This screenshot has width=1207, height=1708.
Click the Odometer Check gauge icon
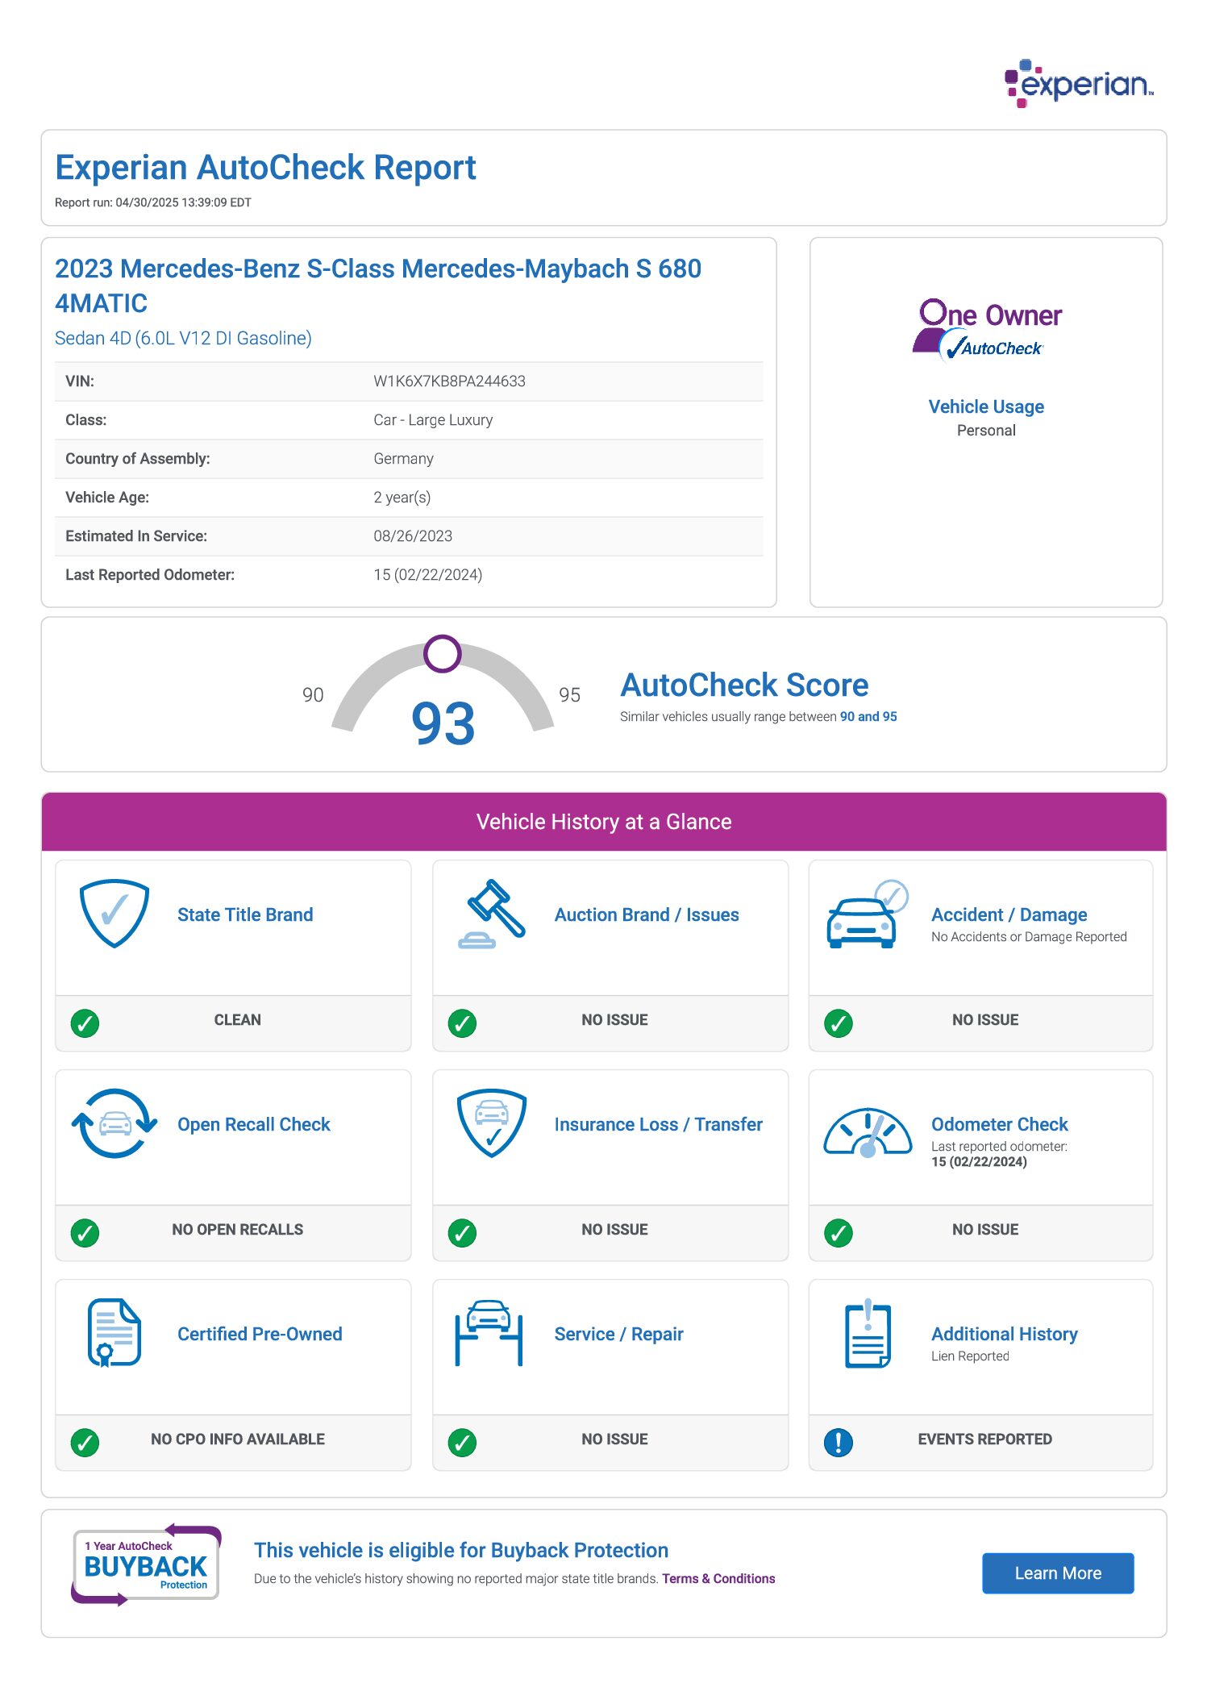coord(868,1132)
